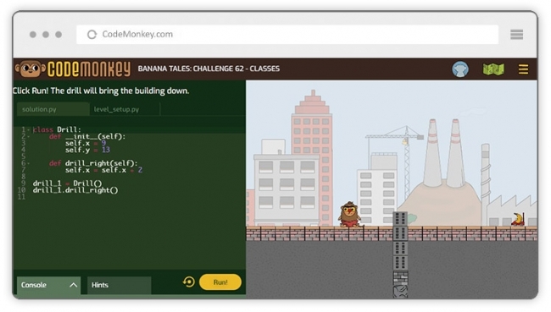Open the green challenge map icon
551x312 pixels.
pyautogui.click(x=493, y=69)
